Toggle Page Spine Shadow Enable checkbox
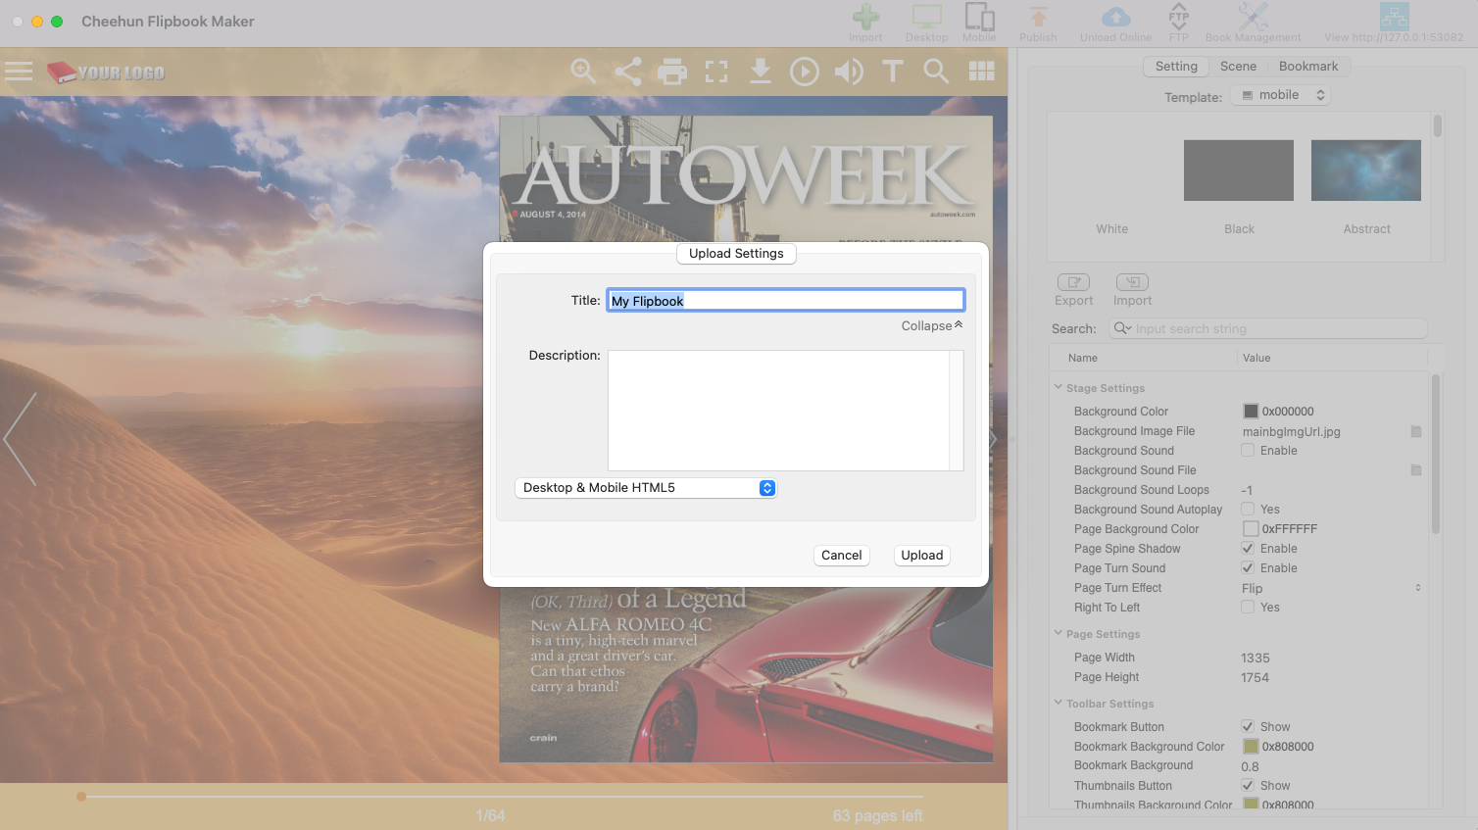This screenshot has height=830, width=1478. pos(1248,548)
